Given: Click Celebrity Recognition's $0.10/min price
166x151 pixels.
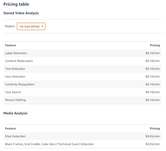Looking at the screenshot, I should point(153,85).
